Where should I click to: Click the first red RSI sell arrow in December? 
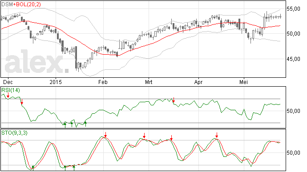8,95
